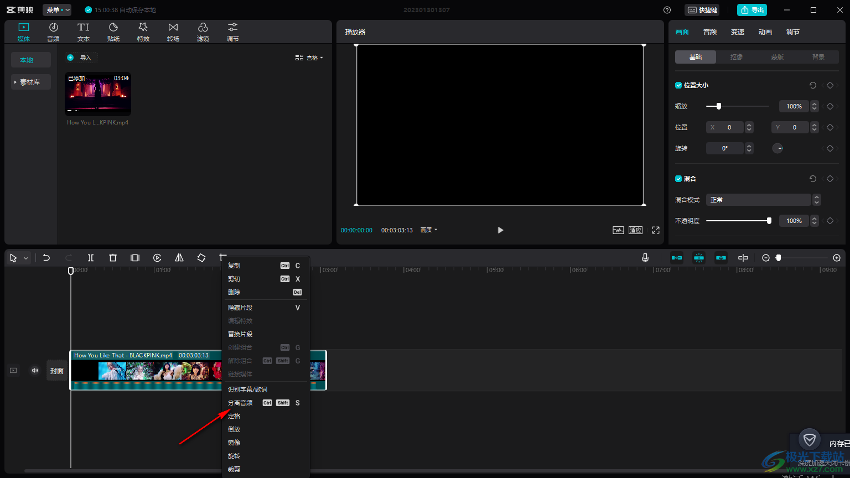Click the freeze frame icon in timeline toolbar
Image resolution: width=850 pixels, height=478 pixels.
[x=135, y=258]
